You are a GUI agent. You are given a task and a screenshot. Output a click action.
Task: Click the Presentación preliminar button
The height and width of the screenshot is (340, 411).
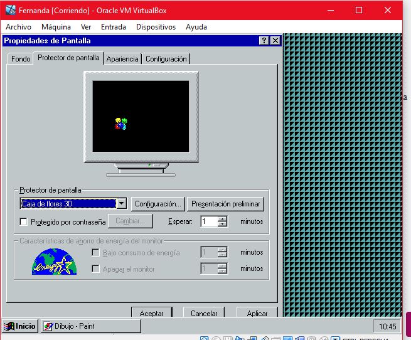coord(225,204)
